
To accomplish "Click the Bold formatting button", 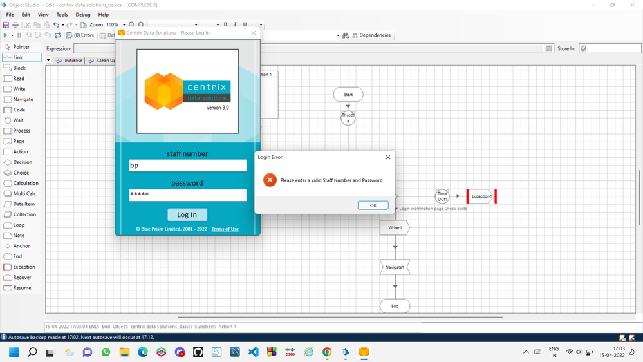I will click(225, 24).
